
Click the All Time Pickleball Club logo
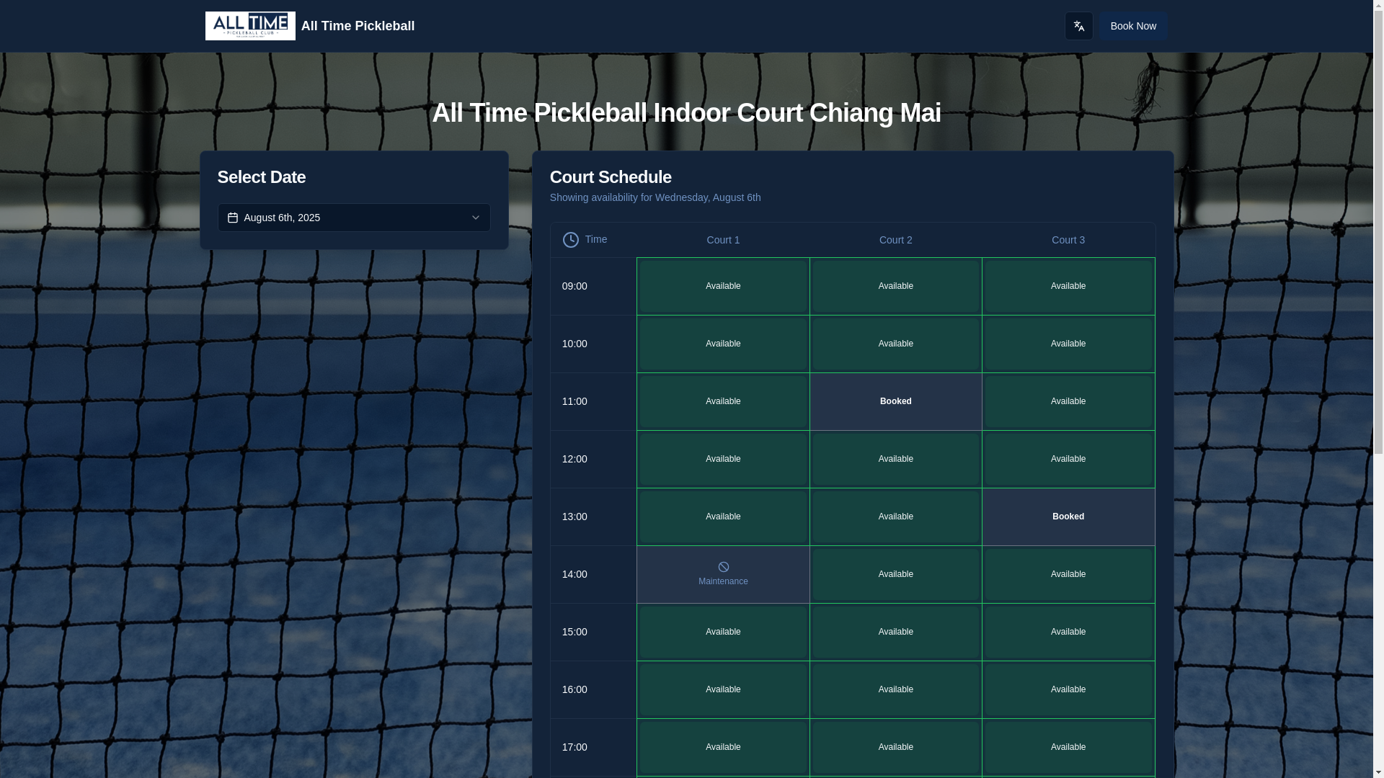click(250, 26)
